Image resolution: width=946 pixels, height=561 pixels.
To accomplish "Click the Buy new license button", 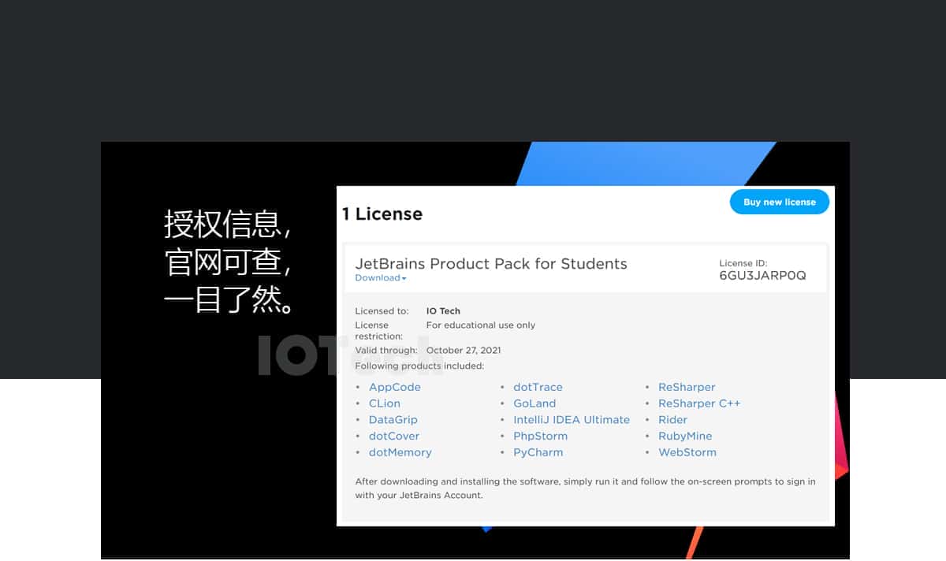I will click(x=779, y=202).
